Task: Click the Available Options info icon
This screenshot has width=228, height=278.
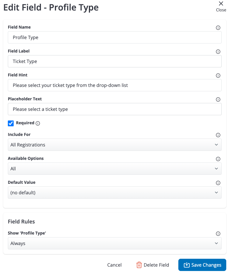Action: pyautogui.click(x=218, y=159)
